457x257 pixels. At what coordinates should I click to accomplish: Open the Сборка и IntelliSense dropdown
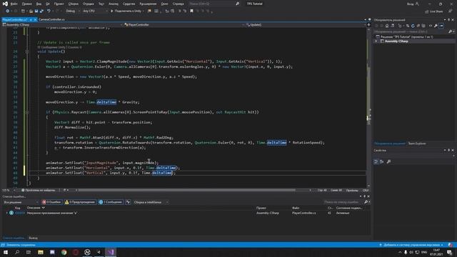click(151, 202)
